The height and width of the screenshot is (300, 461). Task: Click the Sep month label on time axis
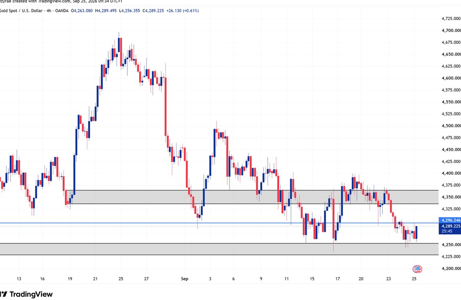[184, 279]
